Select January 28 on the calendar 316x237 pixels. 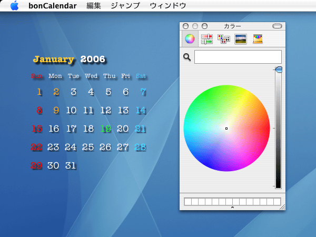click(x=140, y=147)
